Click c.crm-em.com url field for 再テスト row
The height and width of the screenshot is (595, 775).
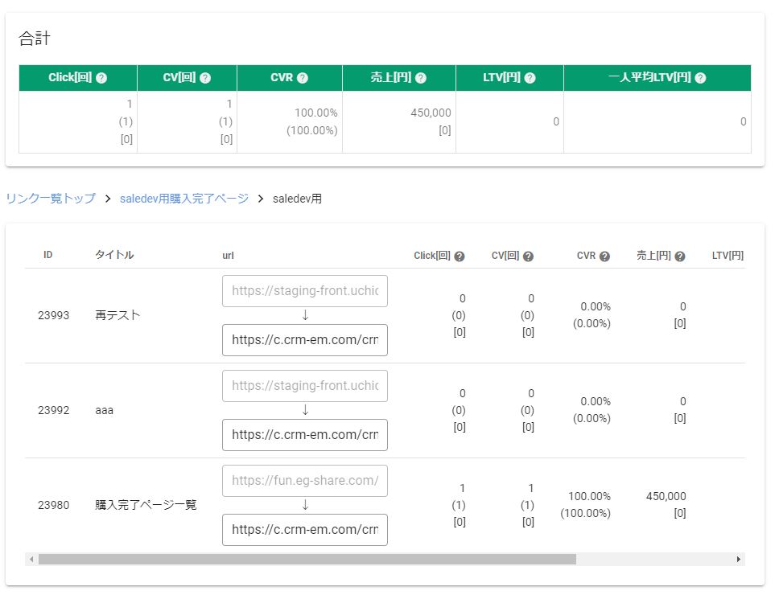pos(304,340)
